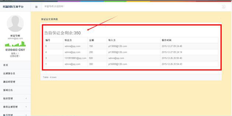The width and height of the screenshot is (232, 116).
Task: Click the 财富导师 username label in sidebar
Action: coord(15,36)
